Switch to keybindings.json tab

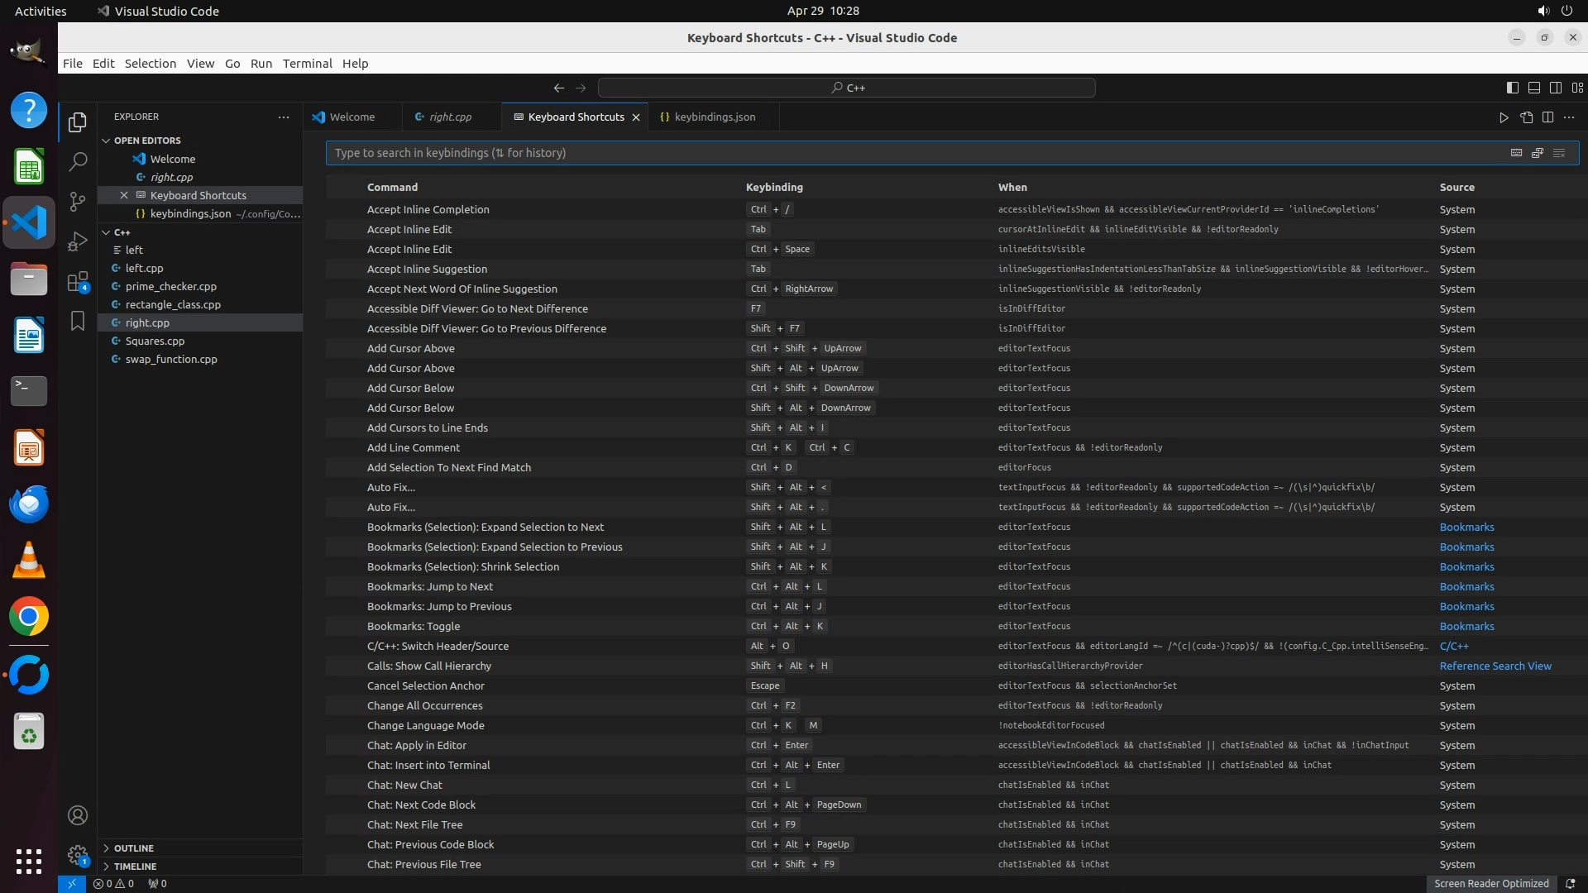(714, 117)
